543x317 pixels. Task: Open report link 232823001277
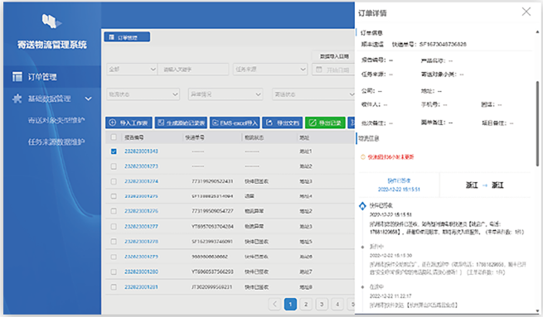tap(141, 227)
